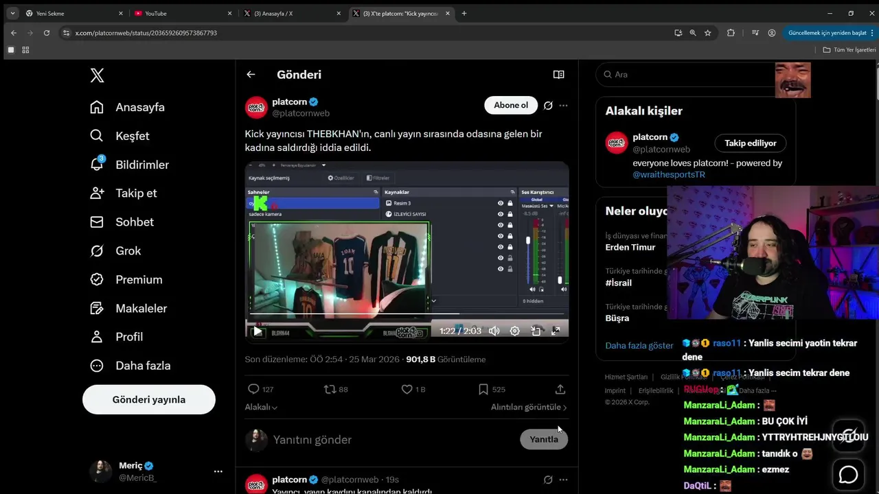Click video progress bar
This screenshot has height=494, width=879.
[407, 314]
